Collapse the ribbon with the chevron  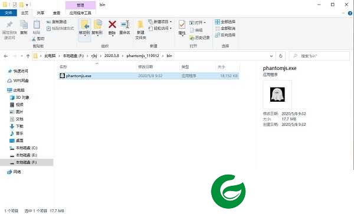click(x=343, y=14)
